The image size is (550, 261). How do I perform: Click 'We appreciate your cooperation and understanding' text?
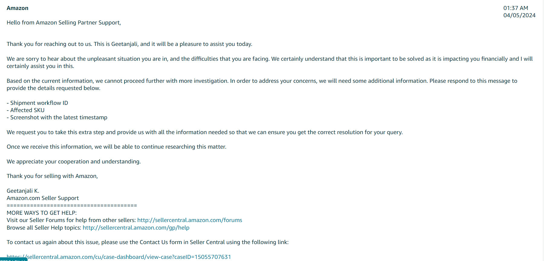coord(74,162)
